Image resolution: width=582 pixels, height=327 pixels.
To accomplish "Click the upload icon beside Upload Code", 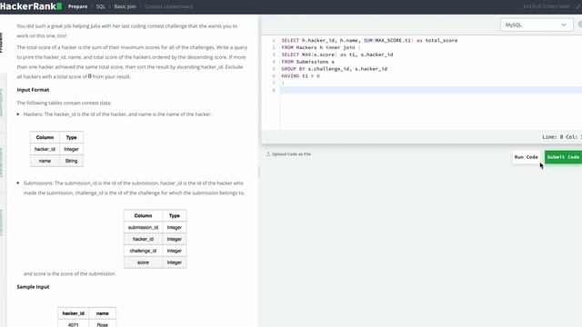I will pyautogui.click(x=268, y=154).
